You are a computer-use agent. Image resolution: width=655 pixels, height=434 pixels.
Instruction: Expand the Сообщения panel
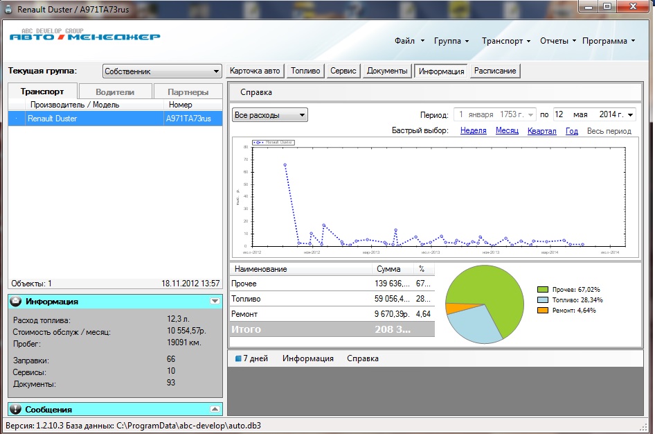[215, 409]
